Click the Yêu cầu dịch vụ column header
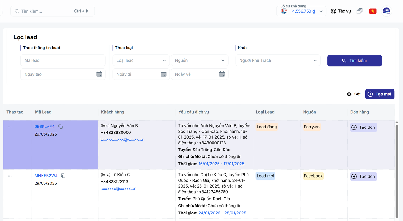Viewport: 403px width, 221px height. point(194,112)
